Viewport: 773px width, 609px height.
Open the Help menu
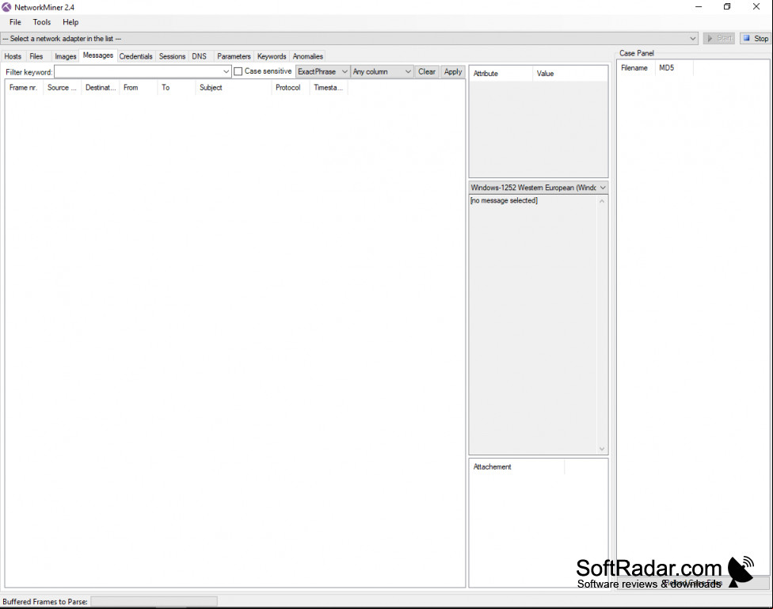[x=70, y=22]
